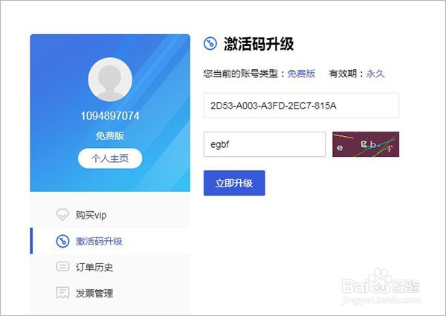This screenshot has width=446, height=316.
Task: Click the 永久 validity text
Action: point(375,74)
